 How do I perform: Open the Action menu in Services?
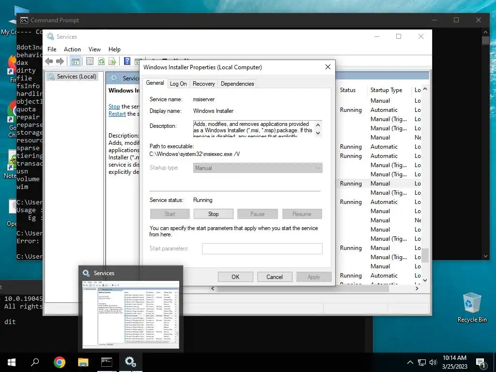point(72,49)
